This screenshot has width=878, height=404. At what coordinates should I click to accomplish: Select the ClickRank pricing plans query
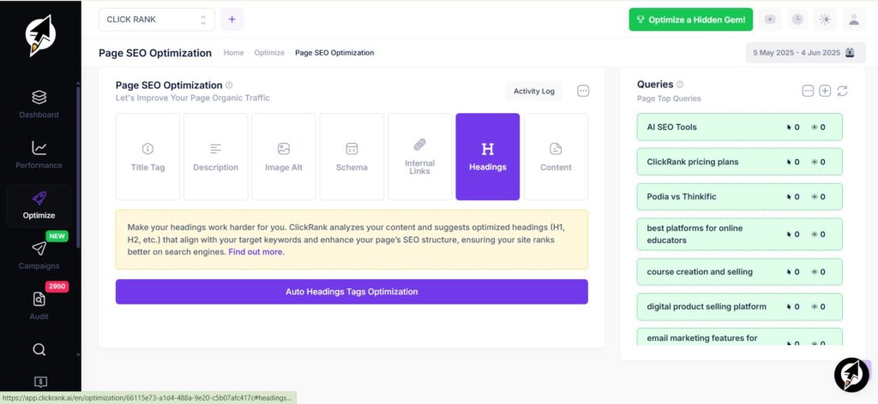click(740, 162)
